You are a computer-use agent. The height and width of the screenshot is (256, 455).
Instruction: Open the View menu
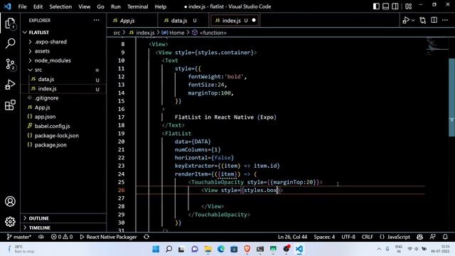click(x=84, y=6)
